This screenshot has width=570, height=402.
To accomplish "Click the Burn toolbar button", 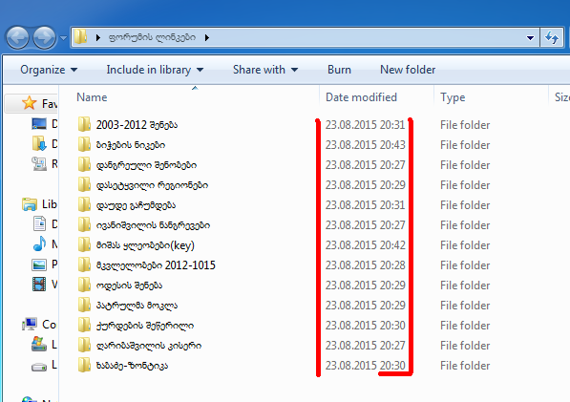I will (x=339, y=70).
